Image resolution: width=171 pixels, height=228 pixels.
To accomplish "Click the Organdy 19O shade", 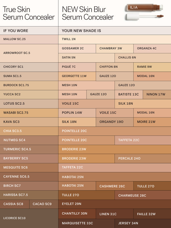I will (115, 122).
